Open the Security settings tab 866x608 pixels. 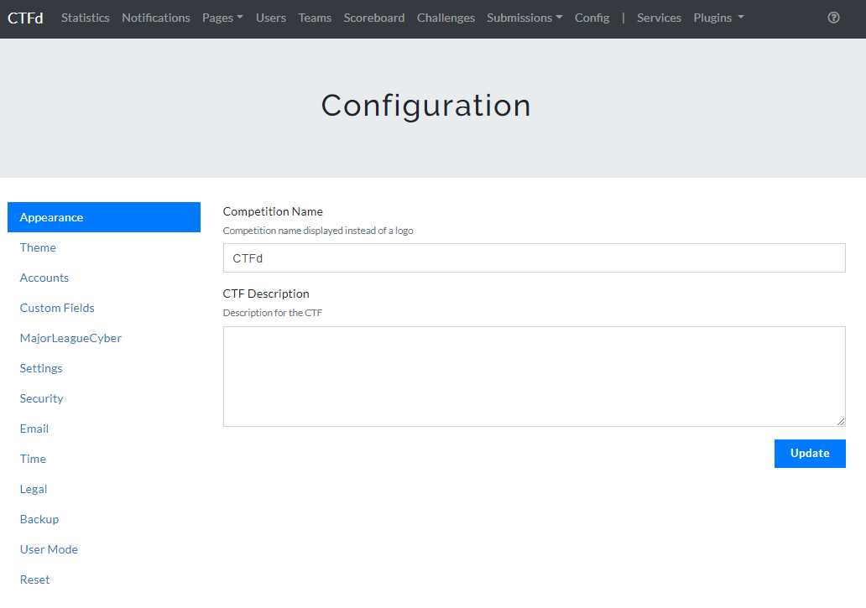[x=42, y=398]
